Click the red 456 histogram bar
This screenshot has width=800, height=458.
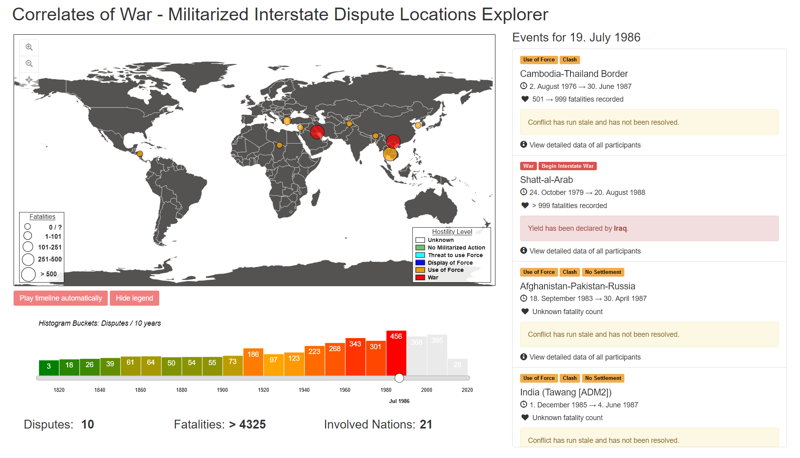pos(396,353)
